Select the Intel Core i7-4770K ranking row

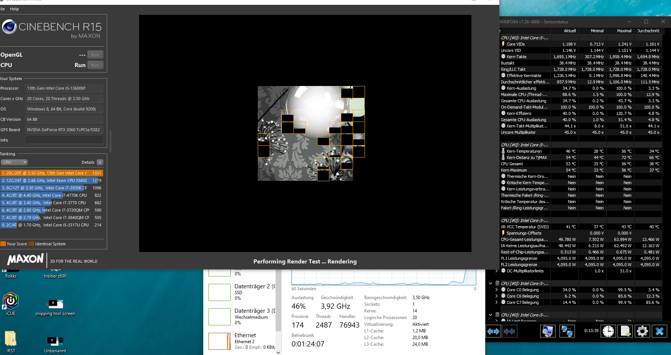coord(52,195)
